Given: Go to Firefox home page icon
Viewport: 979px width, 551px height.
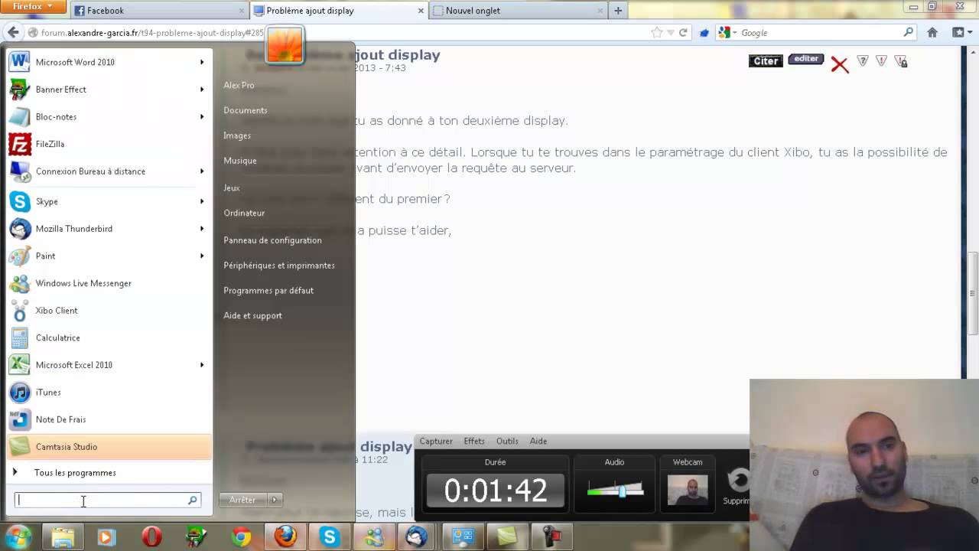Looking at the screenshot, I should 932,32.
